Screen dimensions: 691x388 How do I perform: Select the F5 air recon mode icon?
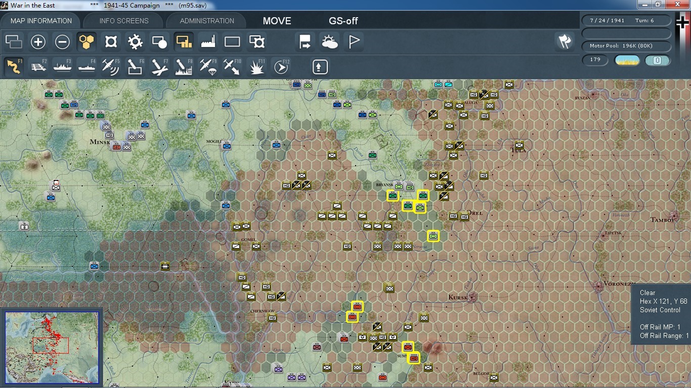[x=111, y=67]
